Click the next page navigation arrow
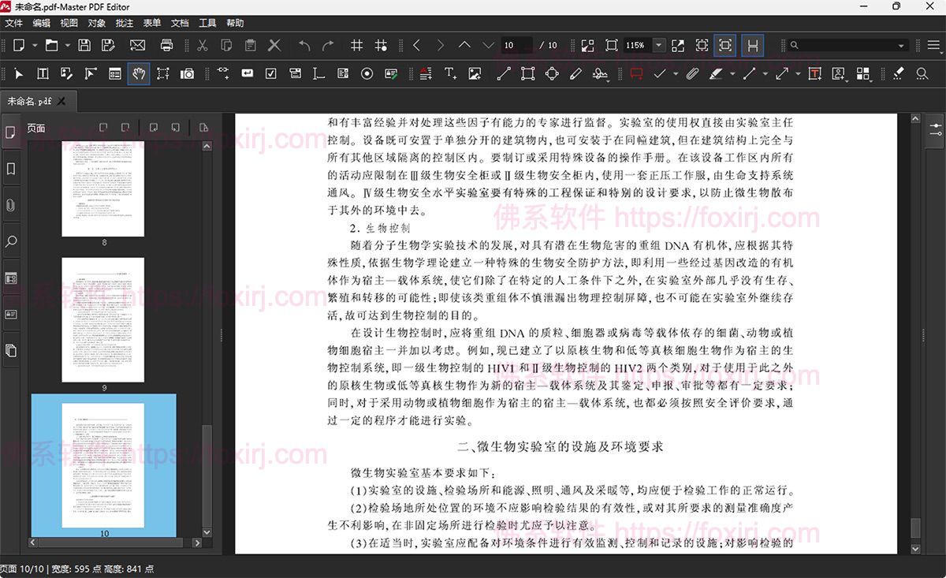The image size is (946, 578). point(441,45)
